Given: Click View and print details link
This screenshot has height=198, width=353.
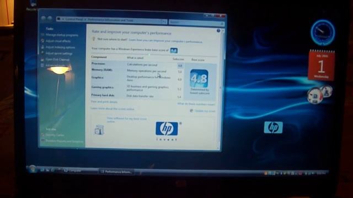Looking at the screenshot, I should tap(104, 102).
